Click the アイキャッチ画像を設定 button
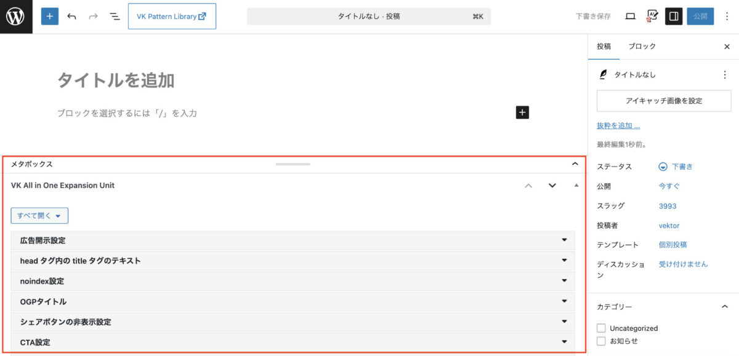 click(663, 101)
